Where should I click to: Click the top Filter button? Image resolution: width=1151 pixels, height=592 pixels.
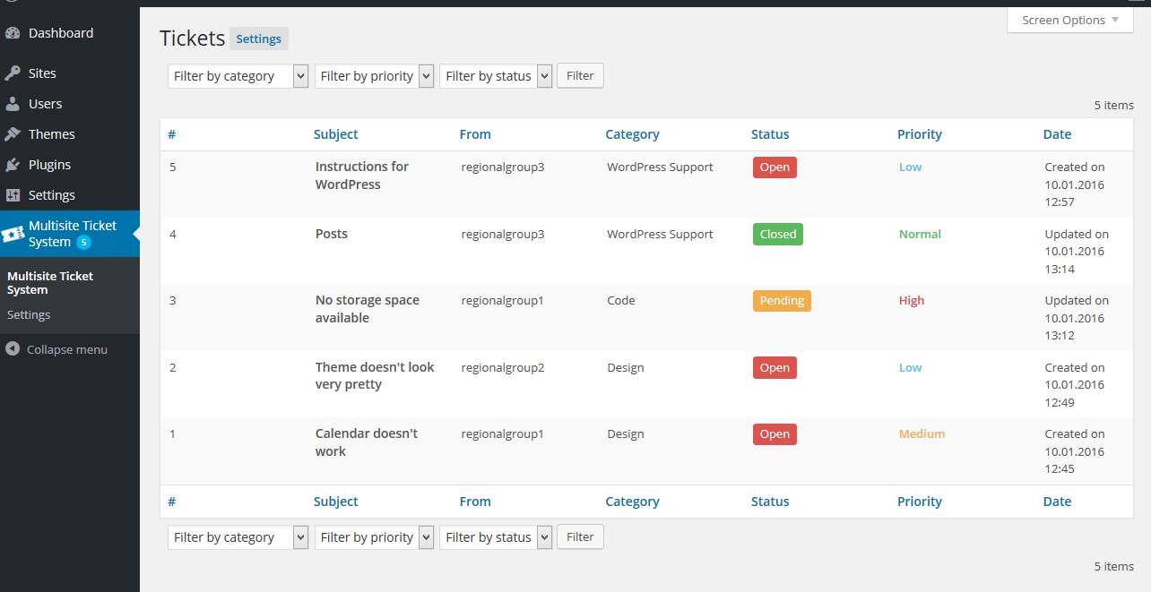580,76
